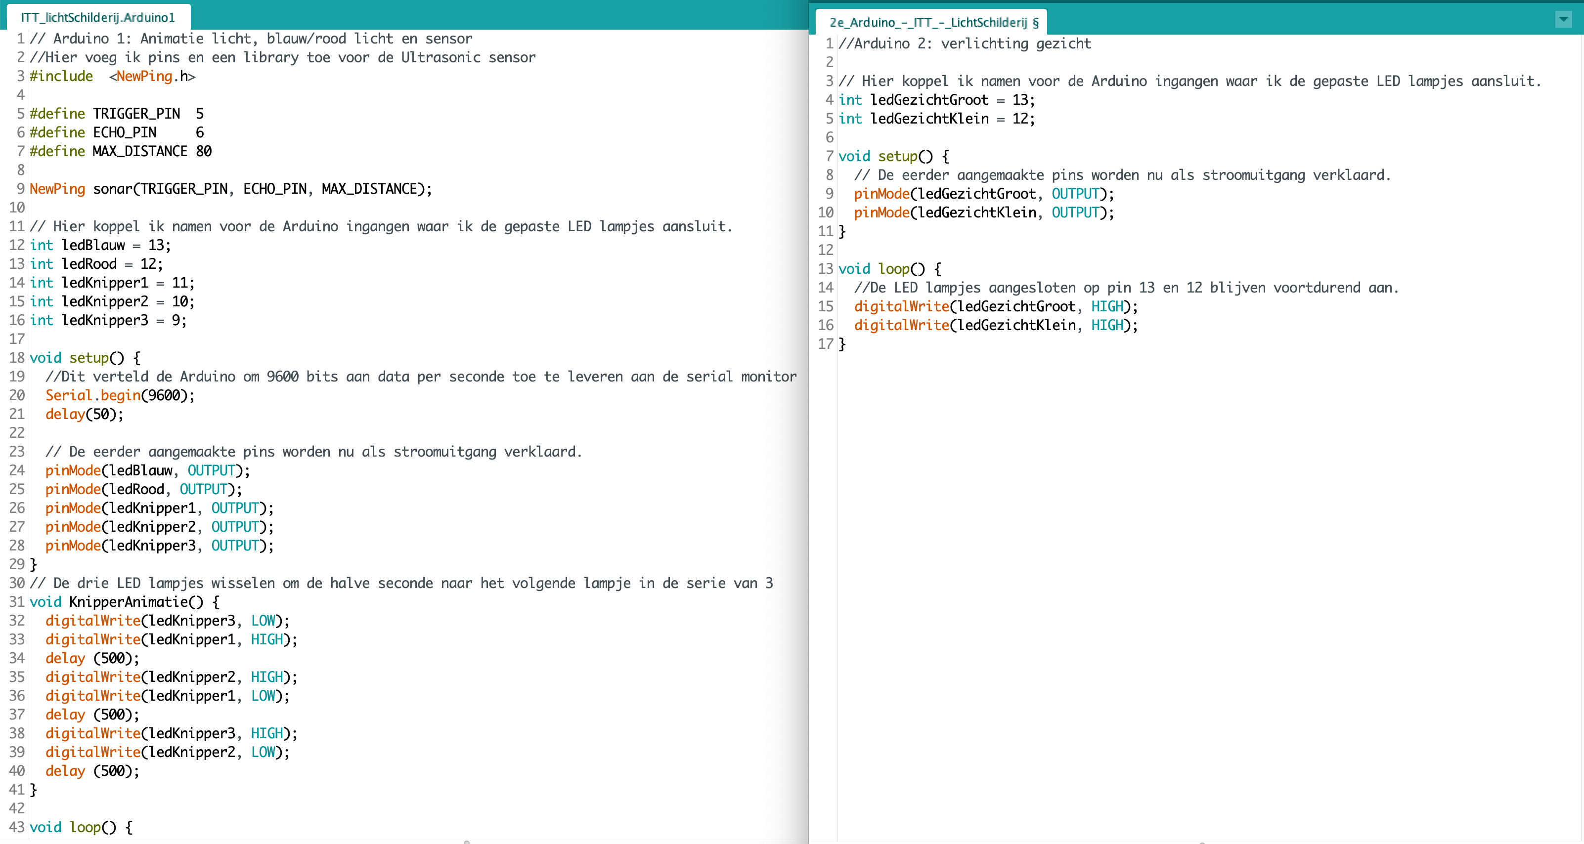Click the stroomuitgang comment in the left window
Viewport: 1584px width, 844px height.
pyautogui.click(x=313, y=452)
